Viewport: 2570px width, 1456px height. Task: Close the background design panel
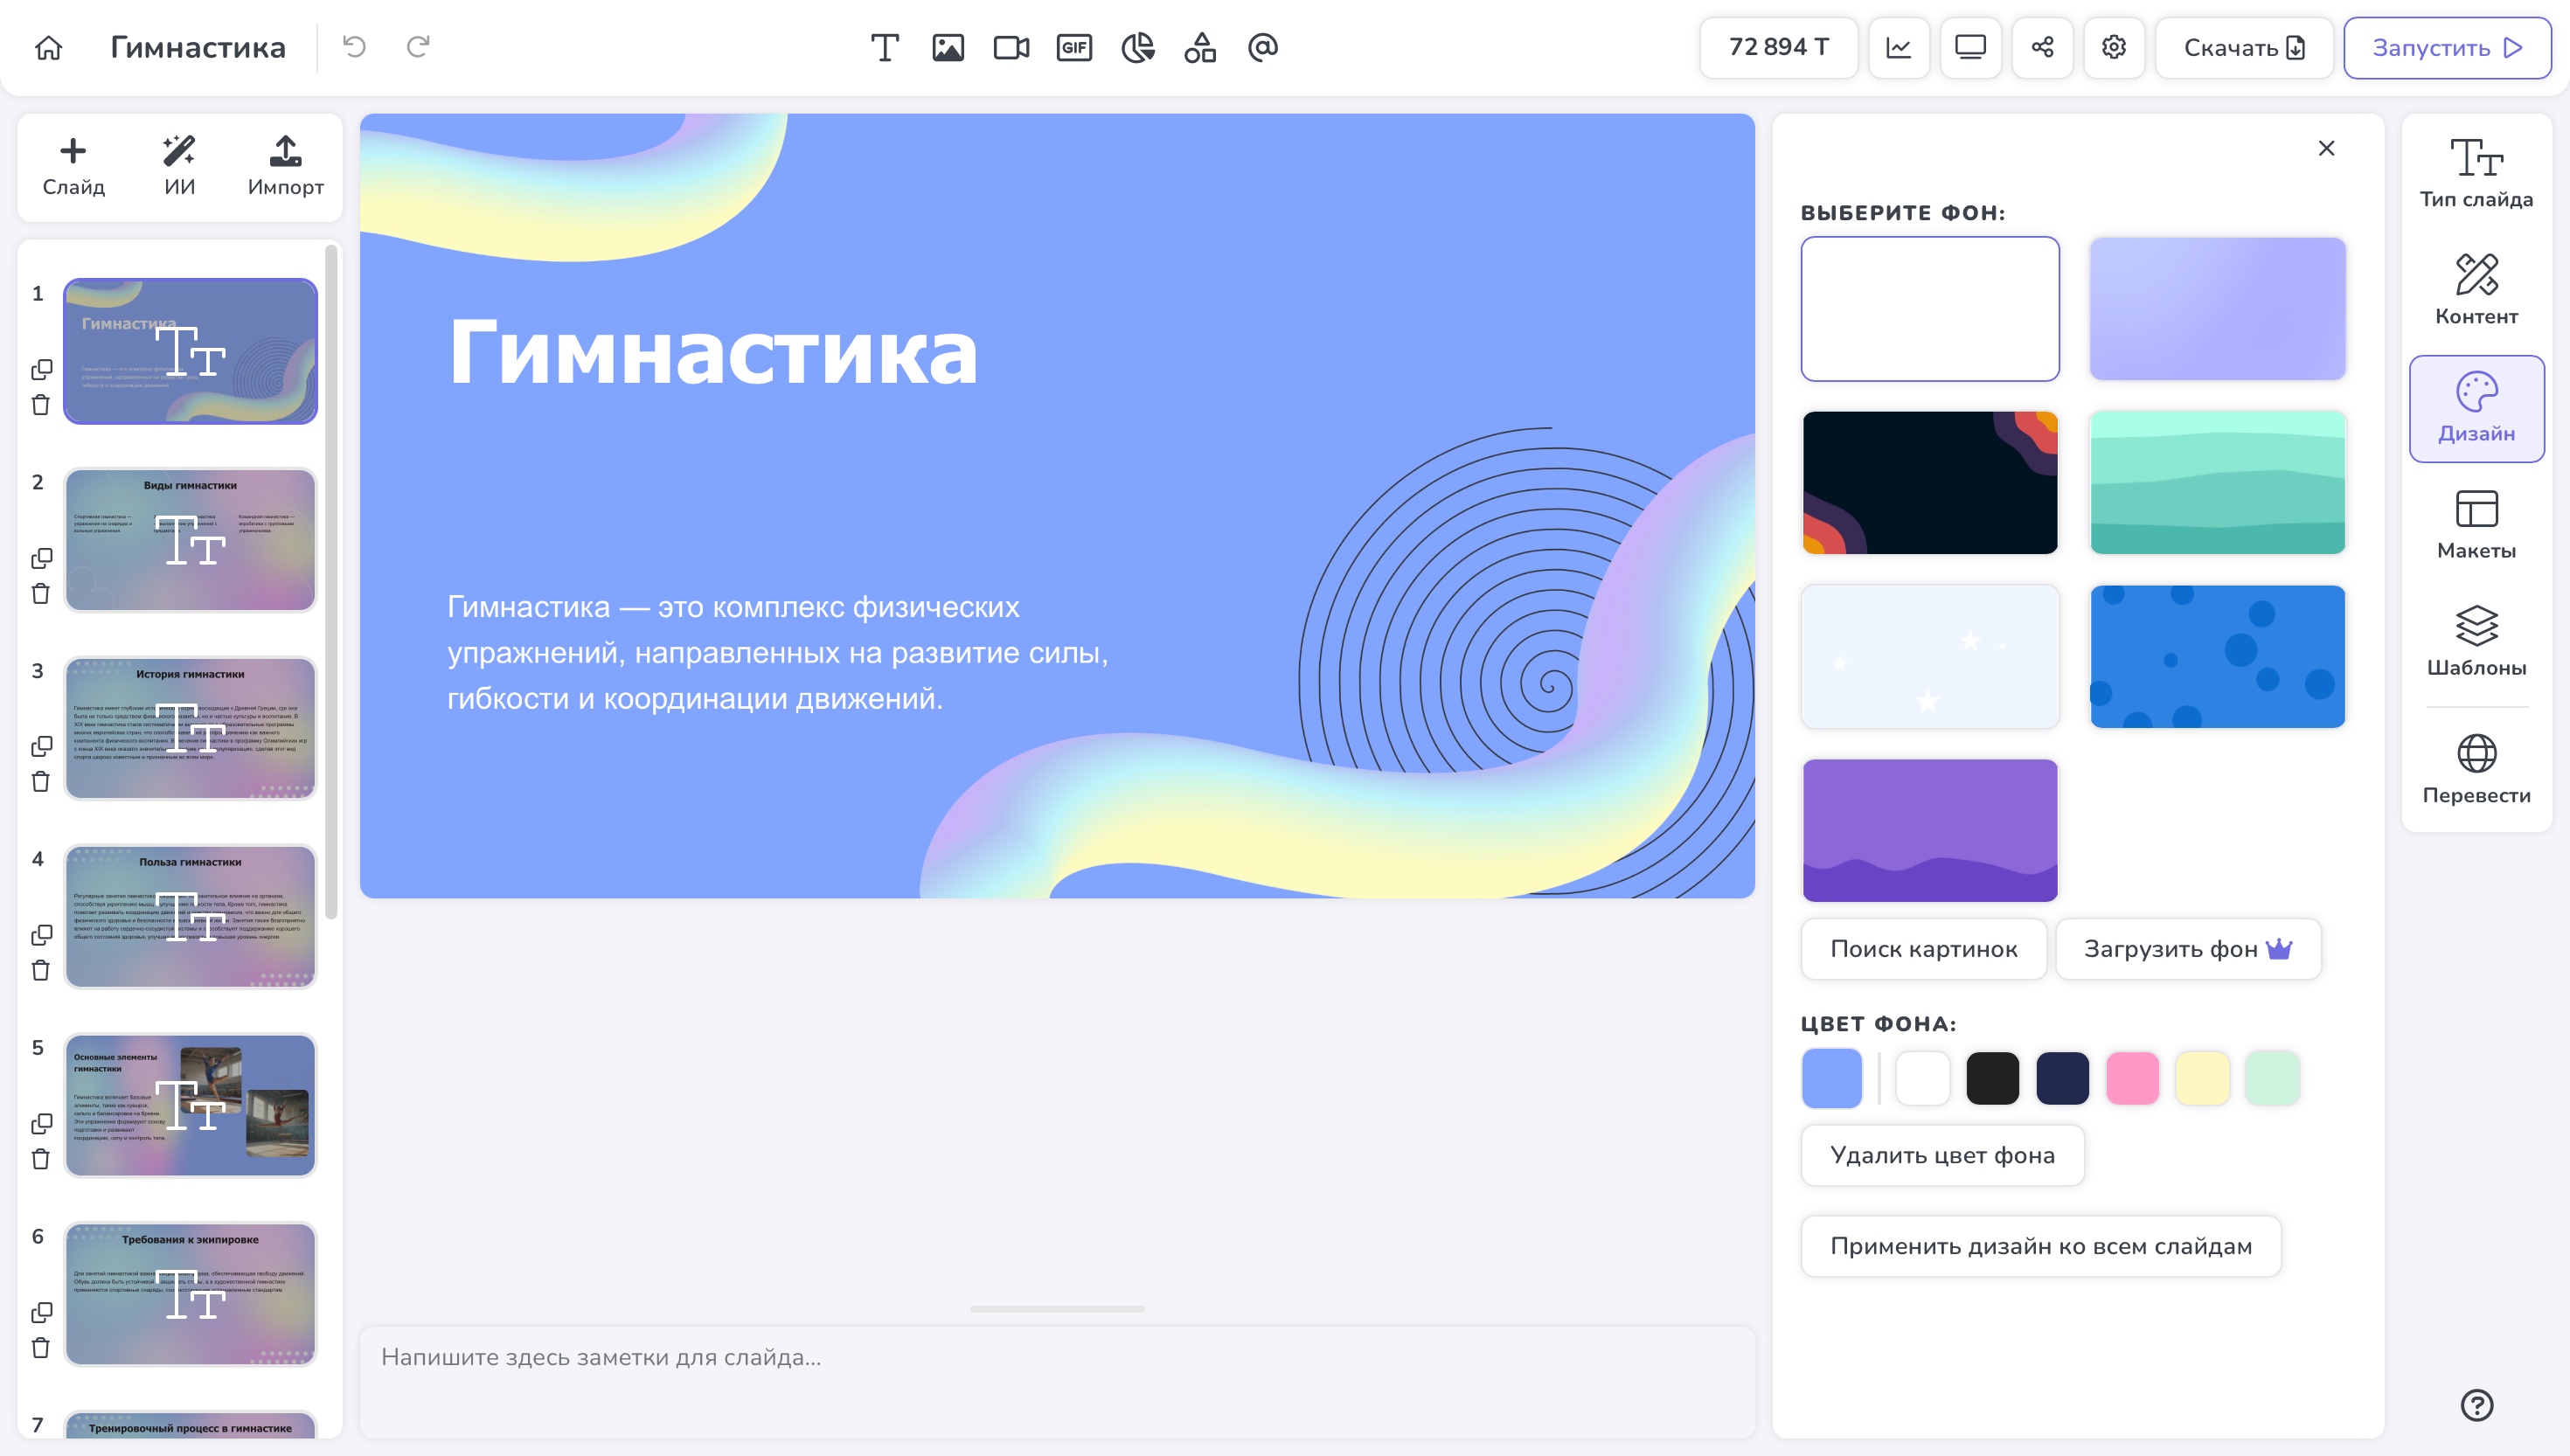click(2326, 148)
